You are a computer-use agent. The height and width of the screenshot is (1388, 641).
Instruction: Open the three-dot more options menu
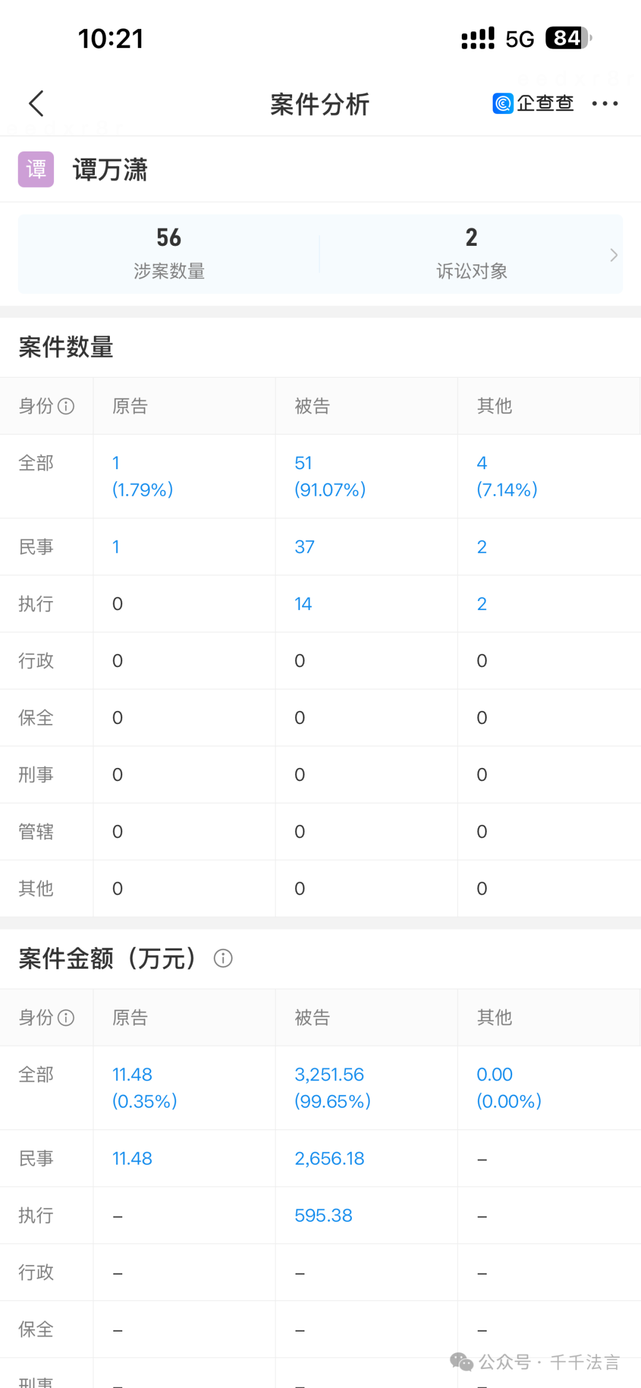pos(605,104)
